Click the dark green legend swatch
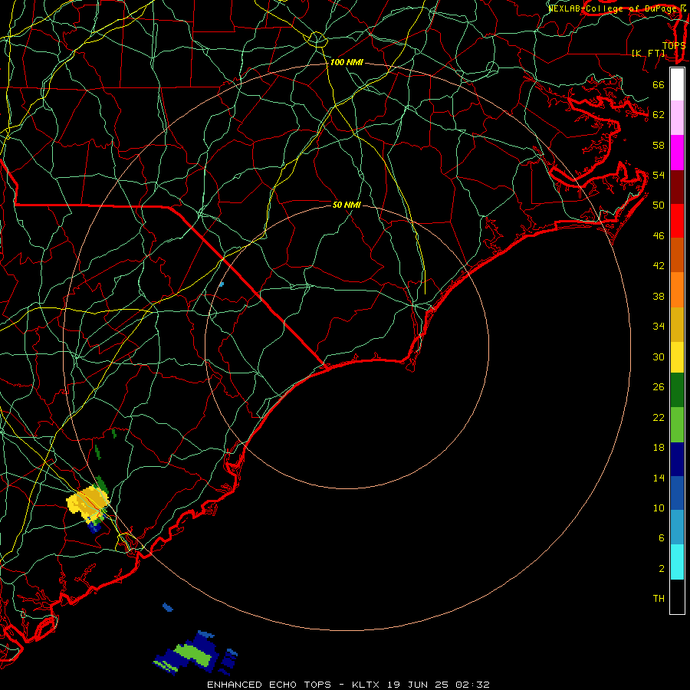The height and width of the screenshot is (690, 690). coord(677,390)
